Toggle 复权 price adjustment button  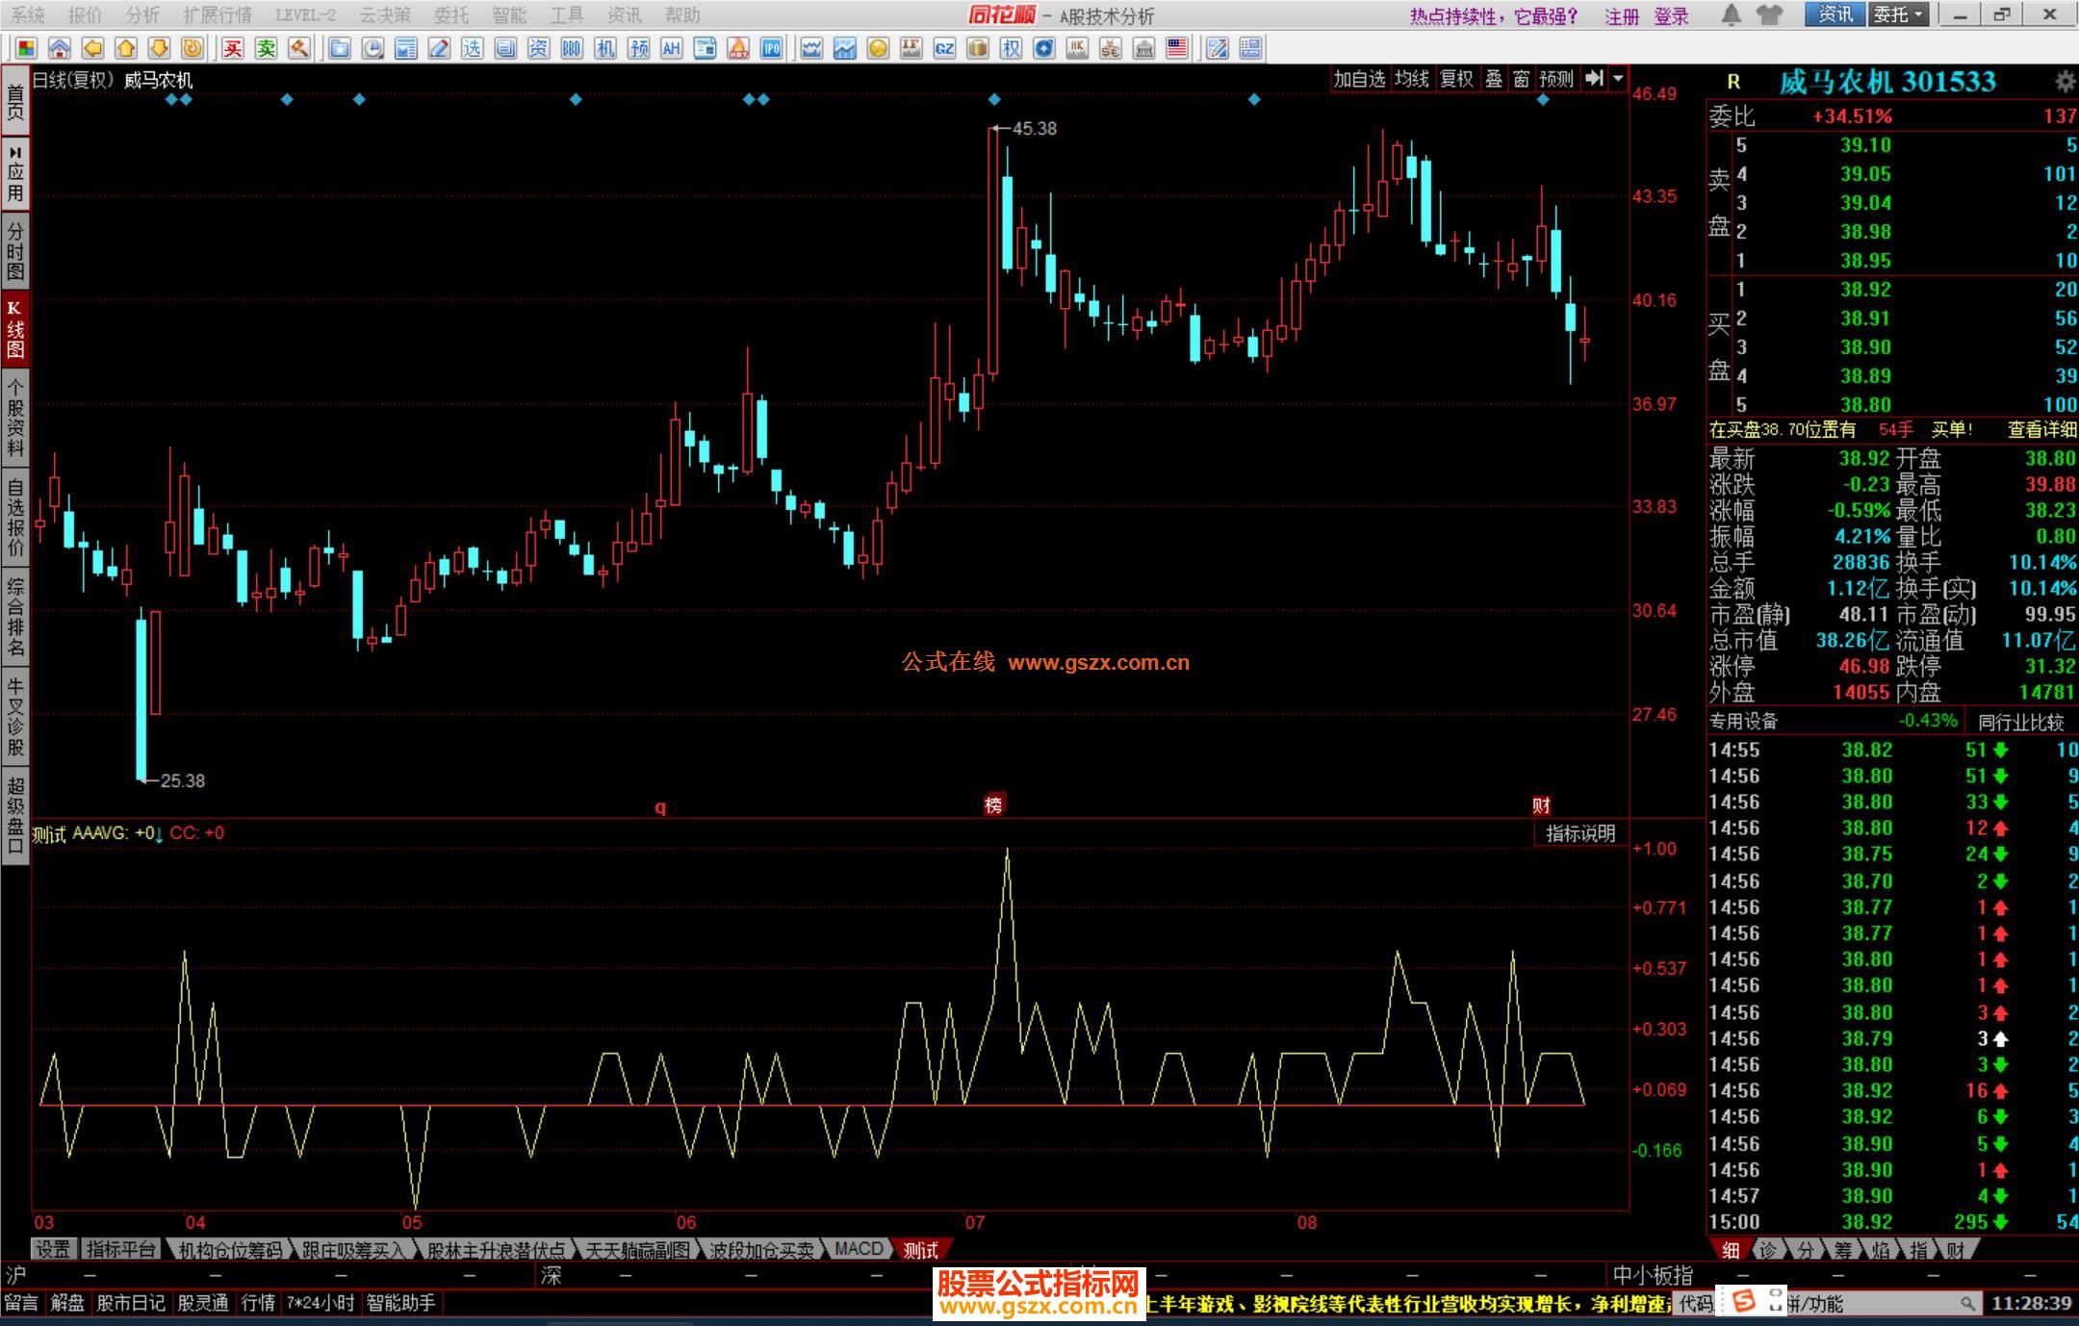pyautogui.click(x=1455, y=79)
